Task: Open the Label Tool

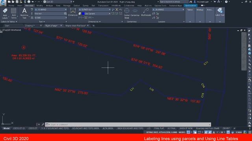Action: click(220, 12)
